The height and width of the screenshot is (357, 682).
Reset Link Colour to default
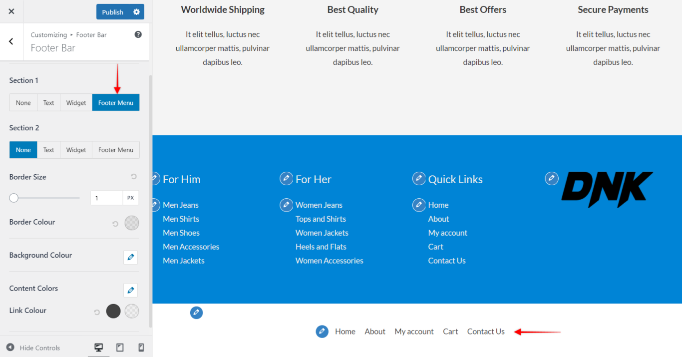point(97,313)
